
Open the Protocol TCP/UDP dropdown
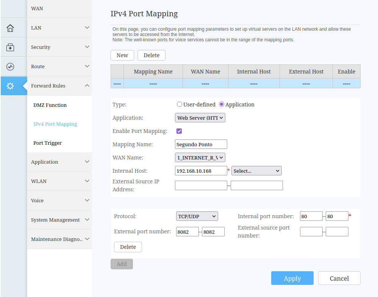click(197, 216)
